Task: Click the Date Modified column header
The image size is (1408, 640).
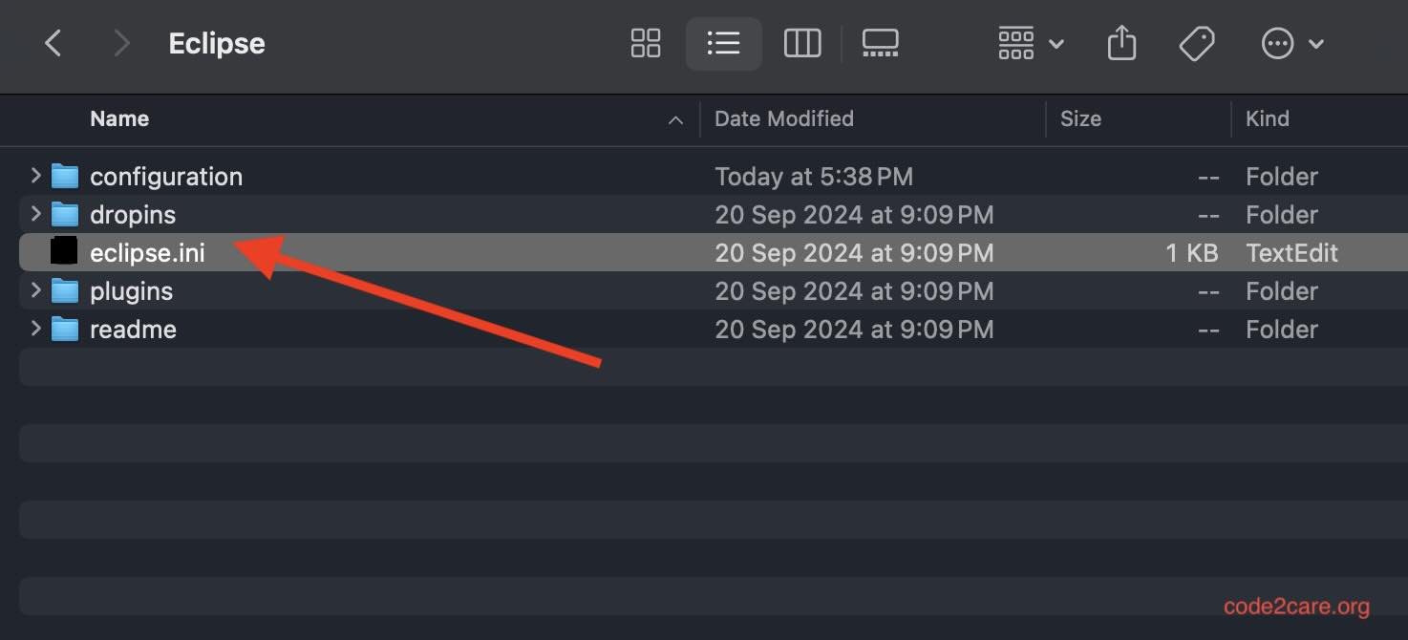Action: click(783, 118)
